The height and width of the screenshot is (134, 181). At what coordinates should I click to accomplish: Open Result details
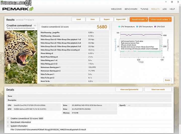pyautogui.click(x=139, y=20)
